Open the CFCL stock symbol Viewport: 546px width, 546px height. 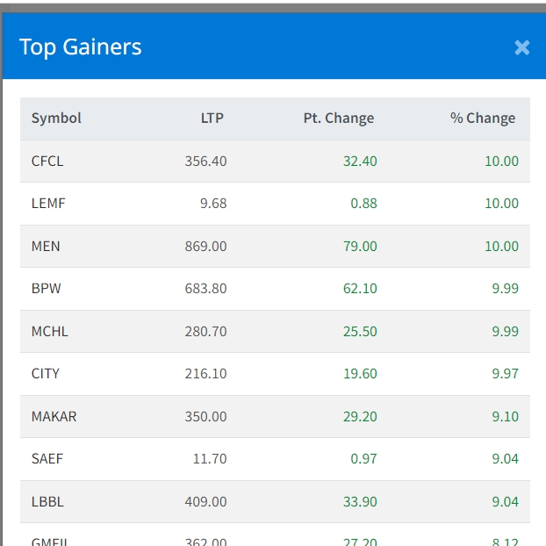pyautogui.click(x=47, y=161)
